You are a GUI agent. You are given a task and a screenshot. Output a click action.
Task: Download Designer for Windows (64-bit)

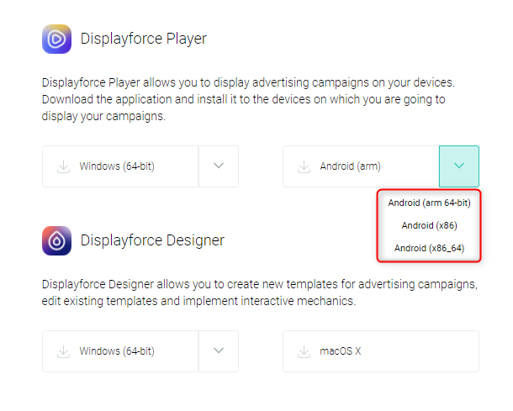tap(120, 351)
